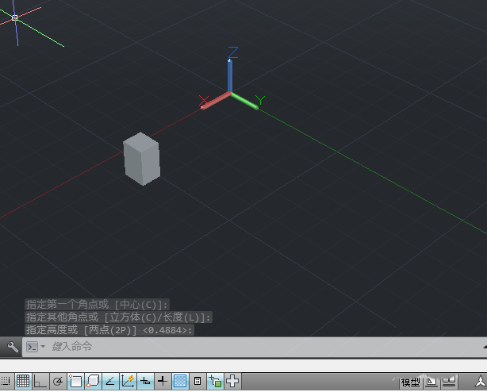Image resolution: width=487 pixels, height=392 pixels.
Task: Toggle Polar Tracking in the status bar
Action: coord(58,381)
